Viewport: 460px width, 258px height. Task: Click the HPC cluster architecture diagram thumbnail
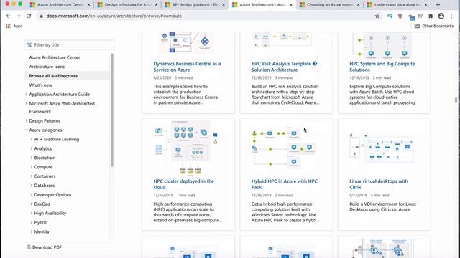click(187, 148)
